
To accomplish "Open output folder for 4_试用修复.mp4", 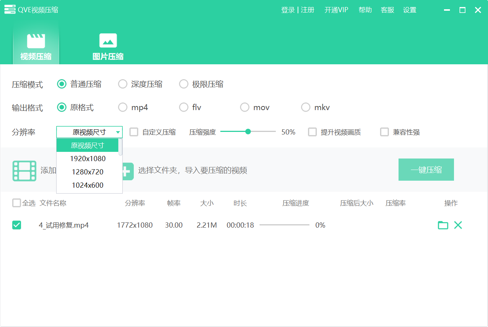I will pyautogui.click(x=443, y=225).
